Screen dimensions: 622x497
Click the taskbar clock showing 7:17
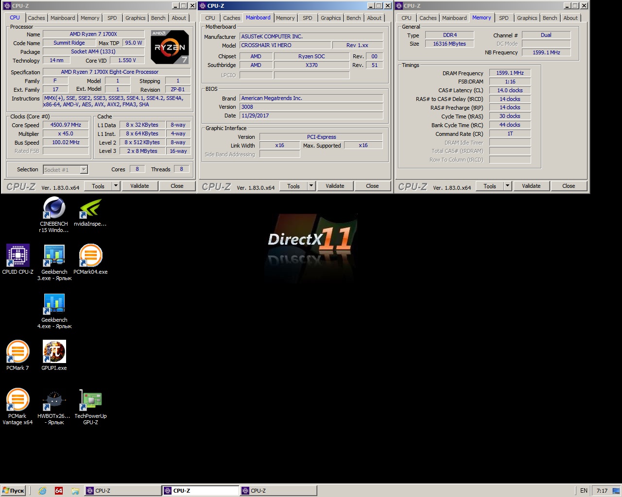(x=602, y=491)
